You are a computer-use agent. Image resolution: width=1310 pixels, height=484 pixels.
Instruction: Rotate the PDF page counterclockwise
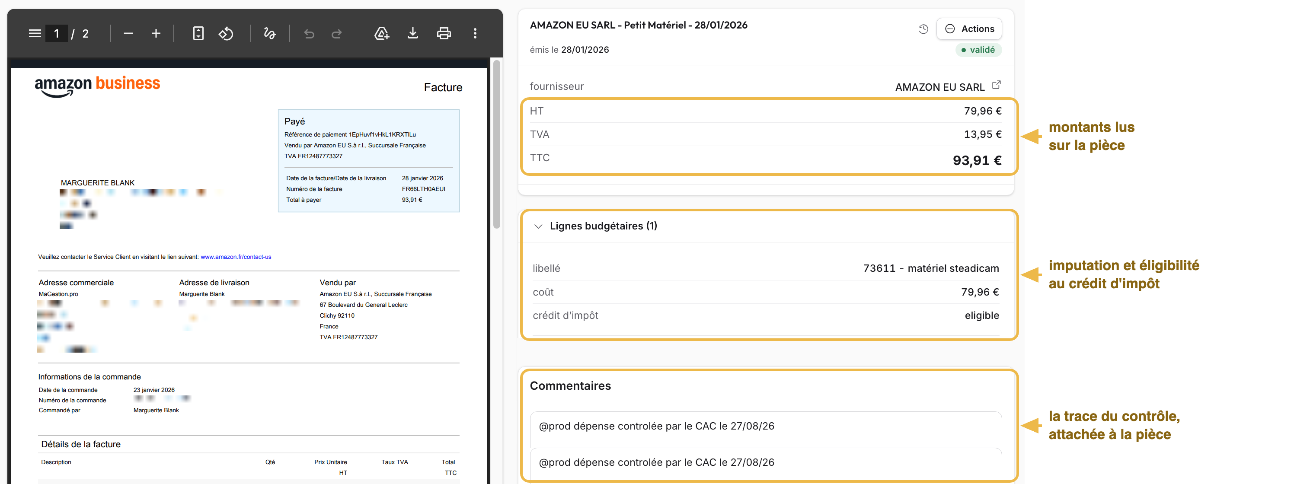click(226, 34)
